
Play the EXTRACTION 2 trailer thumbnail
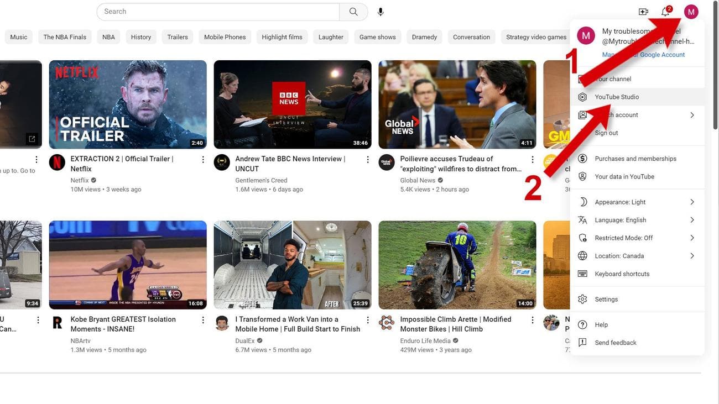point(128,104)
